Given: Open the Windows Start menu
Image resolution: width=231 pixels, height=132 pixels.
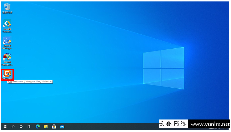Looking at the screenshot, I should (5, 127).
